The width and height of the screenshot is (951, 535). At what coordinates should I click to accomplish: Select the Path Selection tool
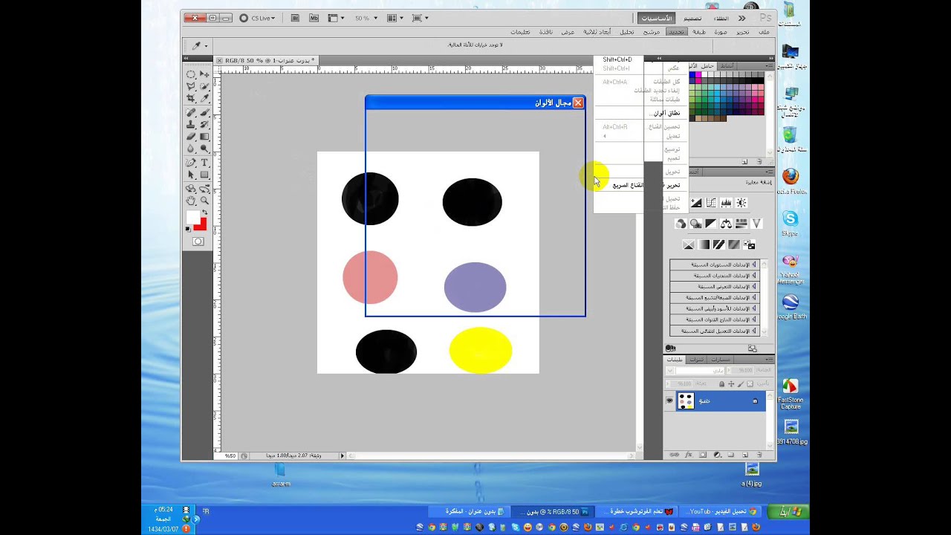click(191, 175)
